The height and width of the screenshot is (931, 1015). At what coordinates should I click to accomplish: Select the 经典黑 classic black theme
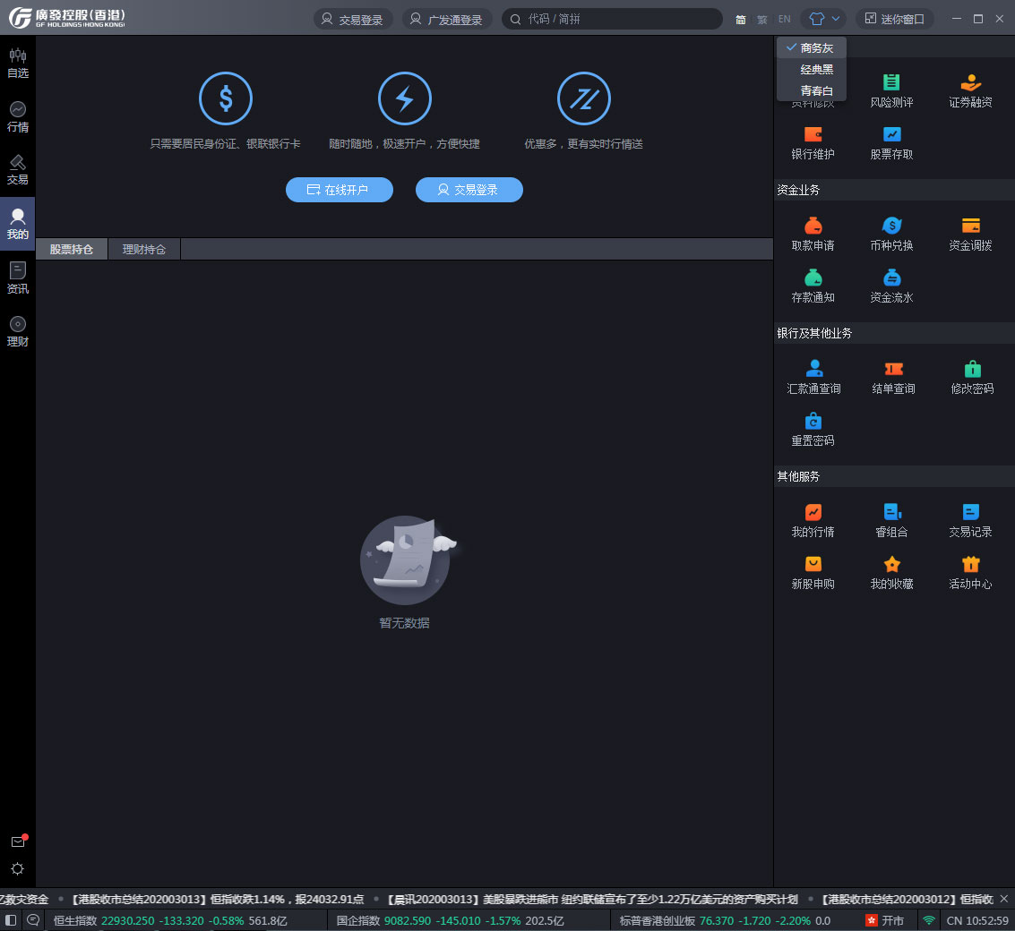pyautogui.click(x=816, y=70)
